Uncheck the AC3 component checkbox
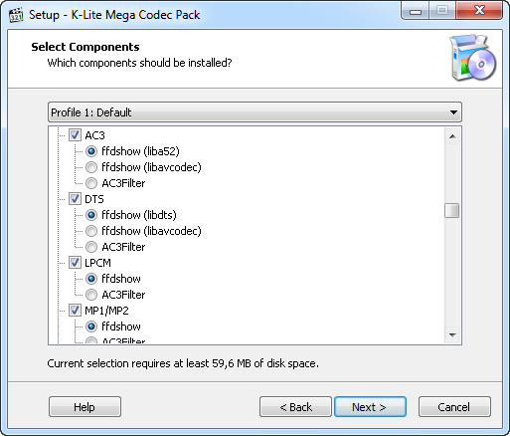The width and height of the screenshot is (510, 436). 75,135
